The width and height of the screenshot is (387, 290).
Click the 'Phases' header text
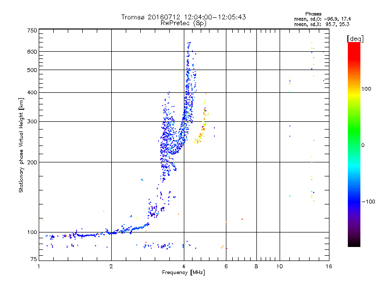tap(313, 14)
